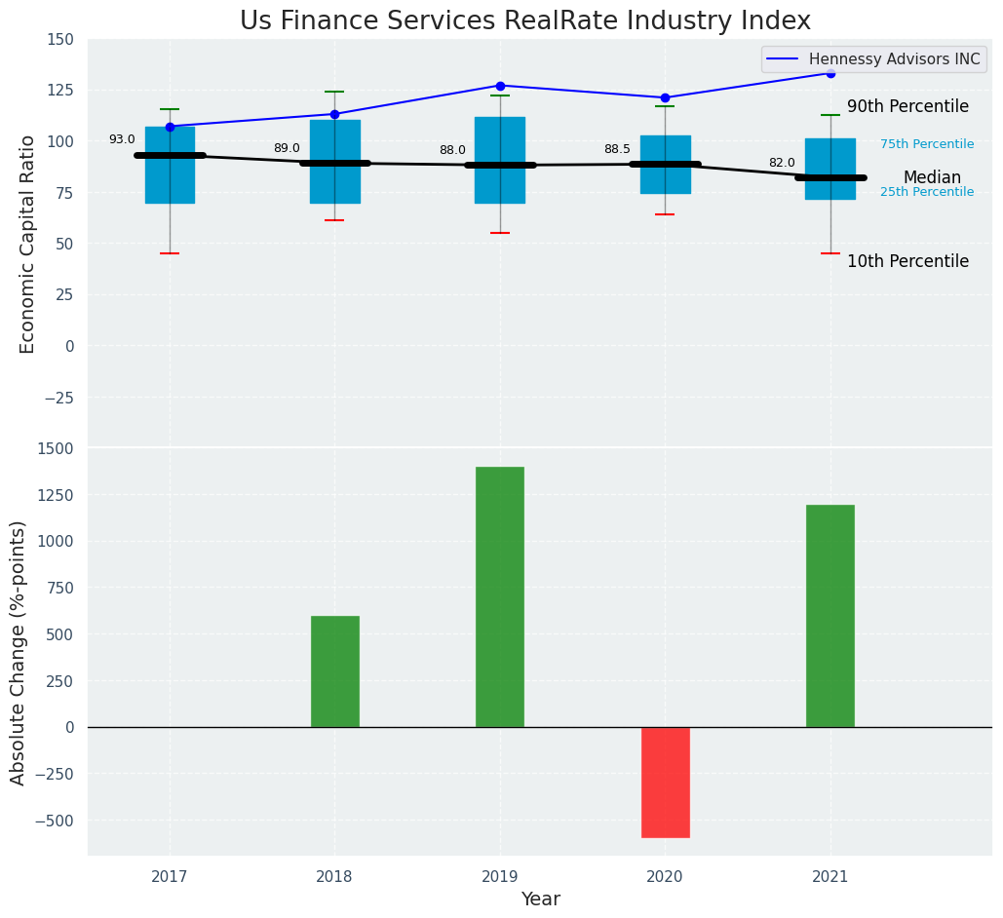Select the blue data point for 2020

tap(665, 97)
